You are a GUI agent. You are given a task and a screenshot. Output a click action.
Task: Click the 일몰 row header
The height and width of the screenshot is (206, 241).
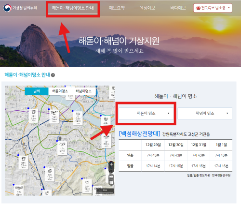pos(130,166)
